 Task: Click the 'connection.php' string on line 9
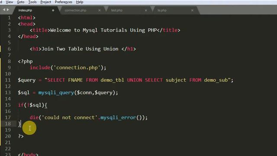coord(77,68)
